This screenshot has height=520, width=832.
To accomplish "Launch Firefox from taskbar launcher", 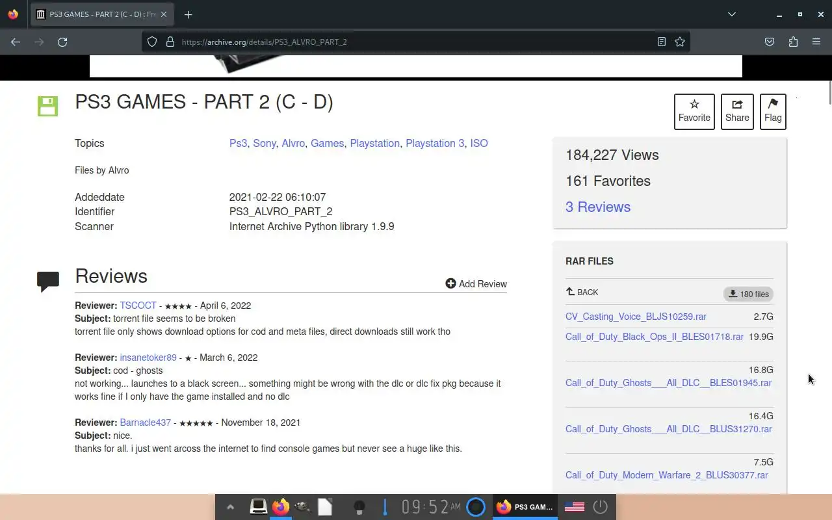I will pos(281,506).
